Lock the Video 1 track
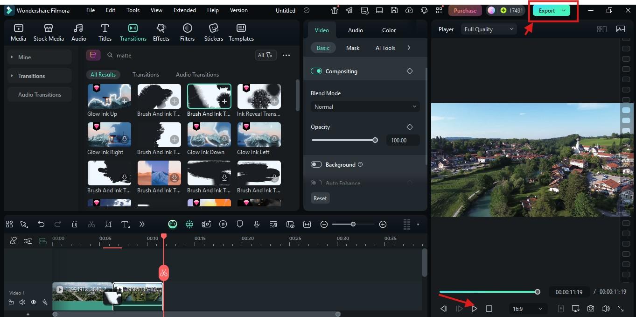The height and width of the screenshot is (317, 636). [11, 303]
